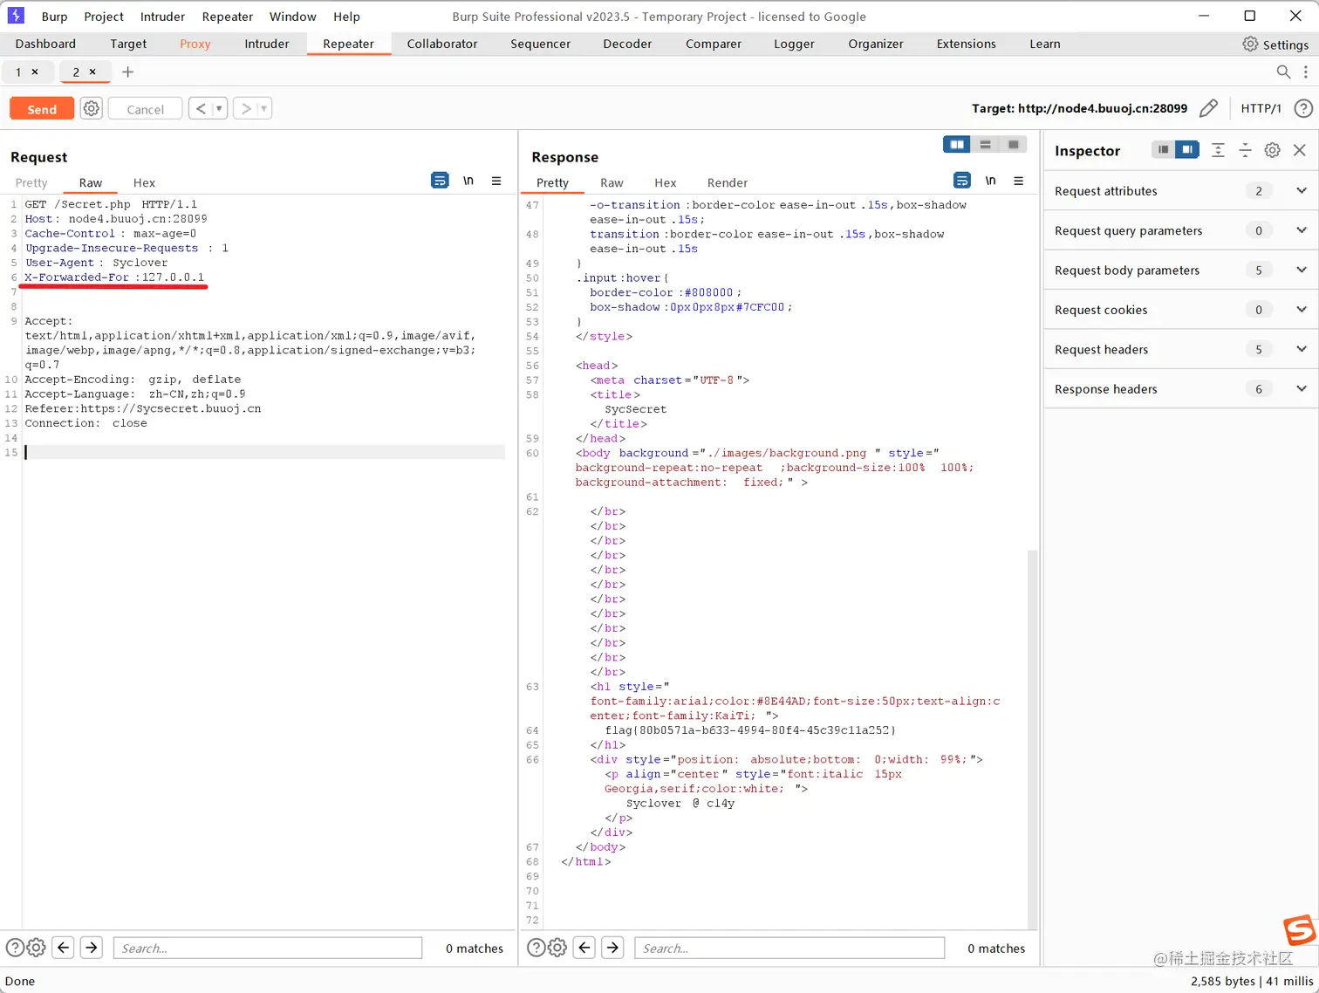Close the Inspector panel
The image size is (1319, 993).
[1299, 150]
